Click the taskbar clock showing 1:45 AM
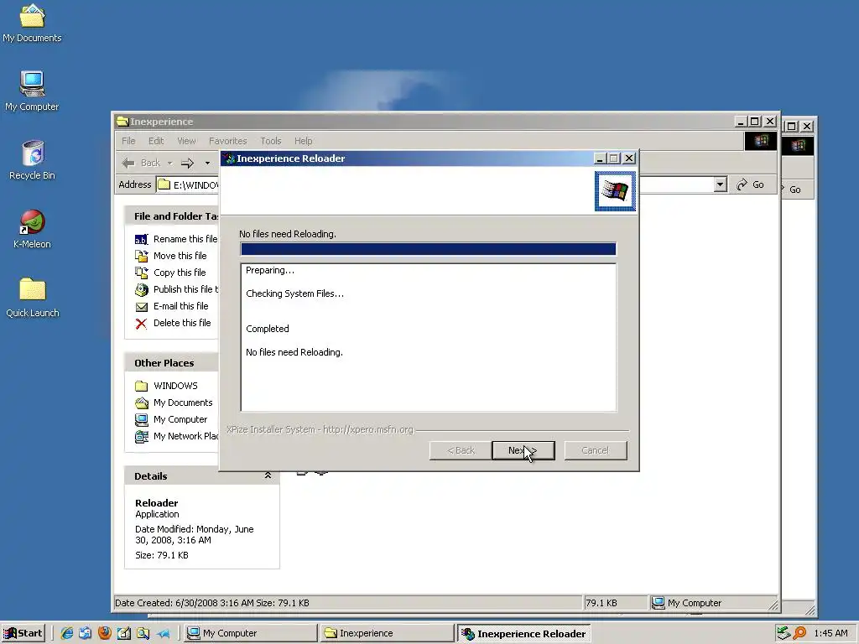The image size is (859, 644). pos(830,633)
